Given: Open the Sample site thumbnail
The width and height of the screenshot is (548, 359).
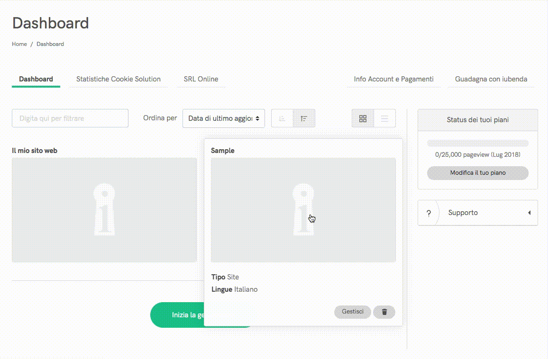Looking at the screenshot, I should 303,210.
